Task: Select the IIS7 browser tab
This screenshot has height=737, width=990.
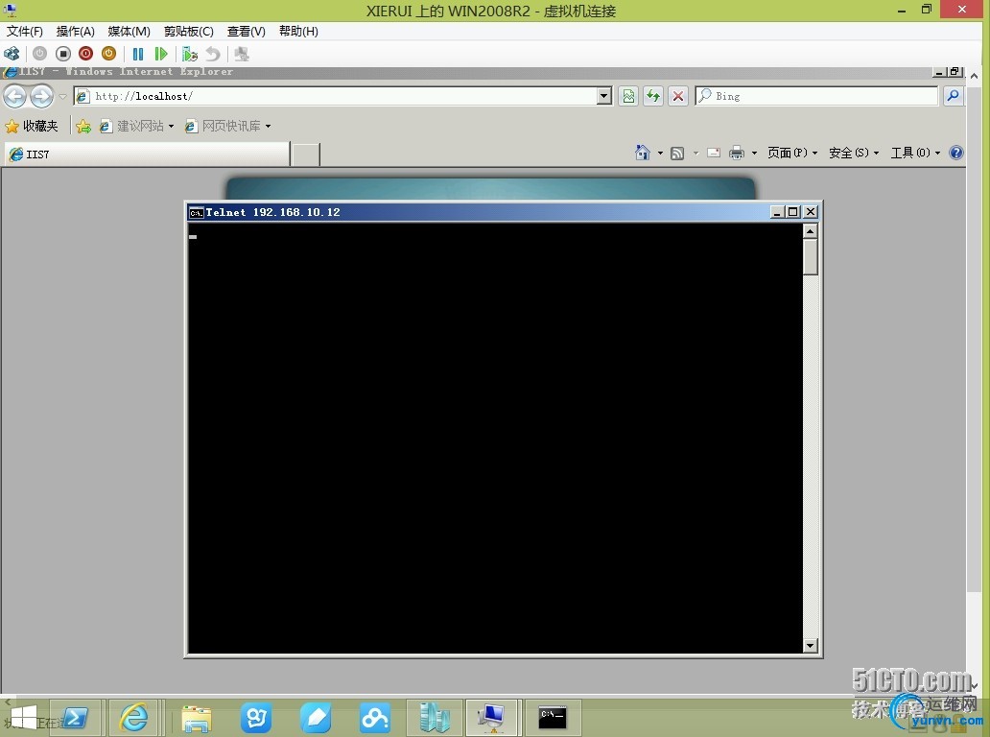Action: pos(147,155)
